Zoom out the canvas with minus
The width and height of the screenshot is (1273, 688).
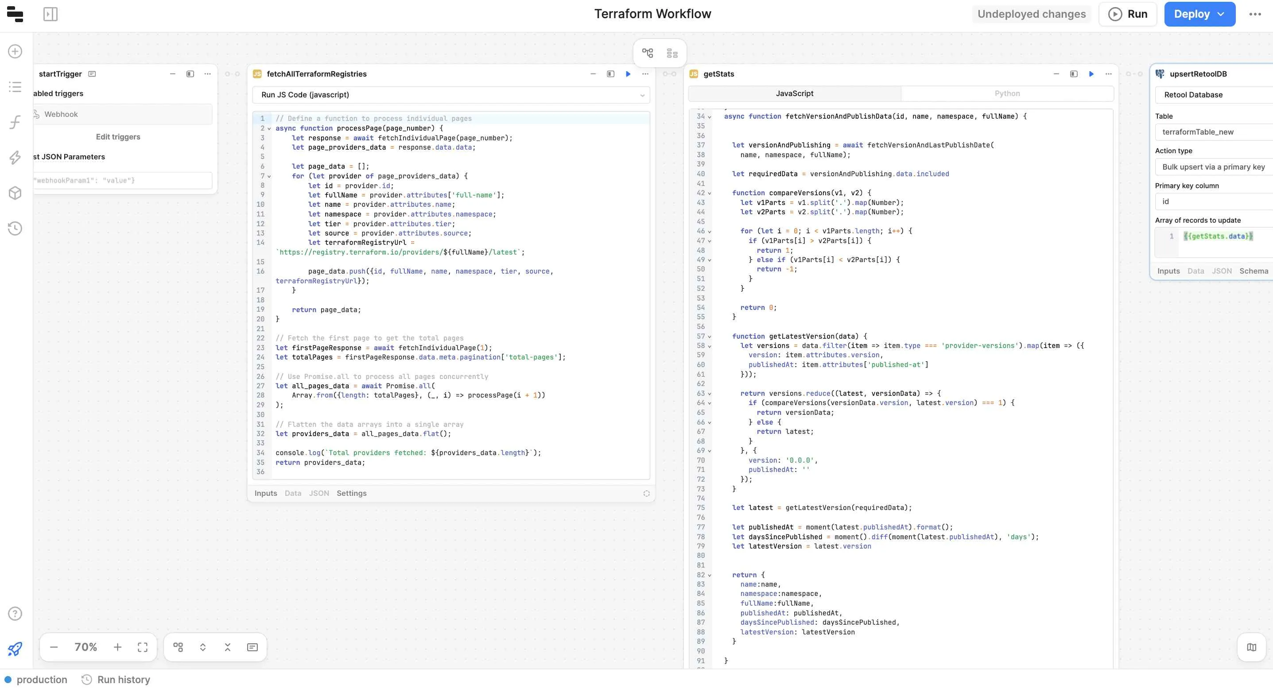tap(54, 647)
